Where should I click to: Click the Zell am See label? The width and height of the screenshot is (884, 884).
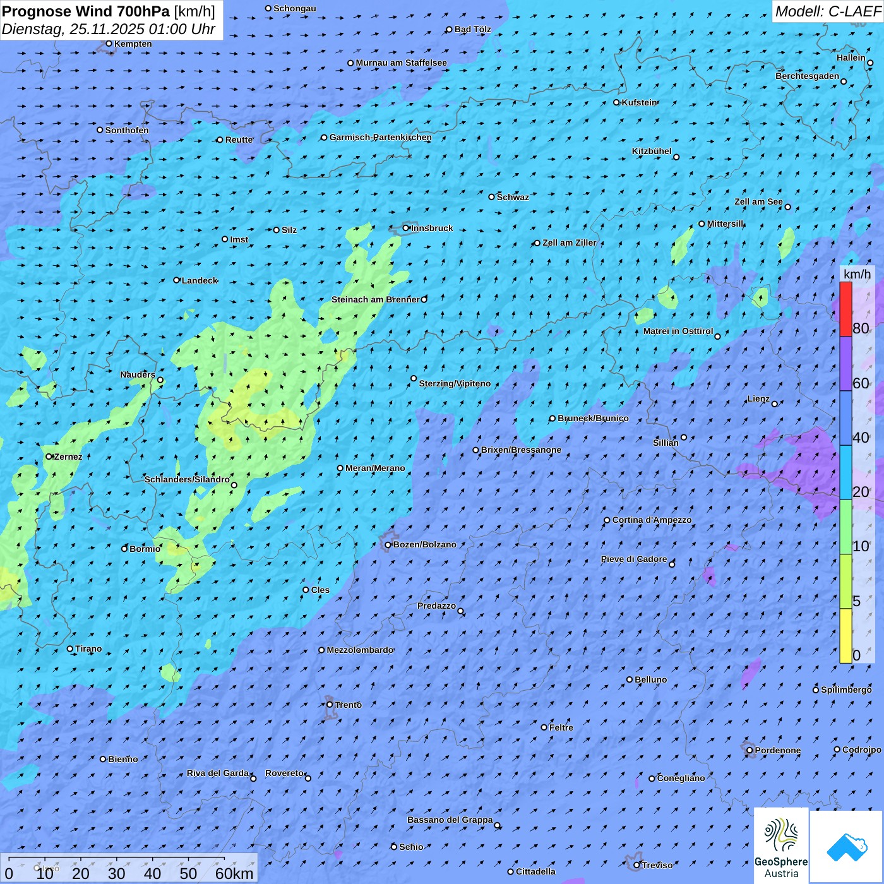[758, 201]
